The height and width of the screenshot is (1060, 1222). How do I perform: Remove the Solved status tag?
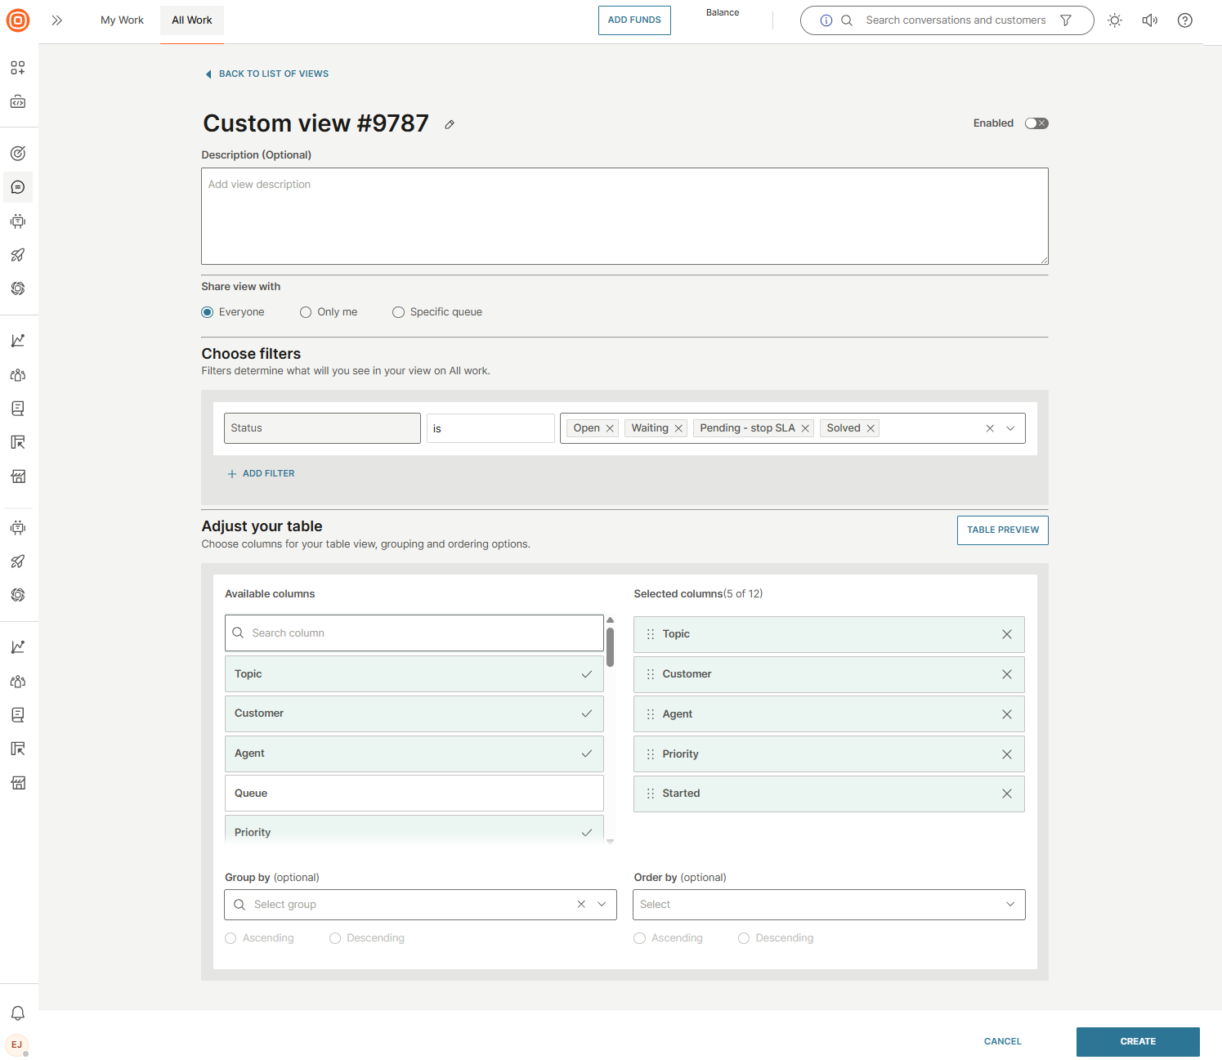(x=871, y=428)
